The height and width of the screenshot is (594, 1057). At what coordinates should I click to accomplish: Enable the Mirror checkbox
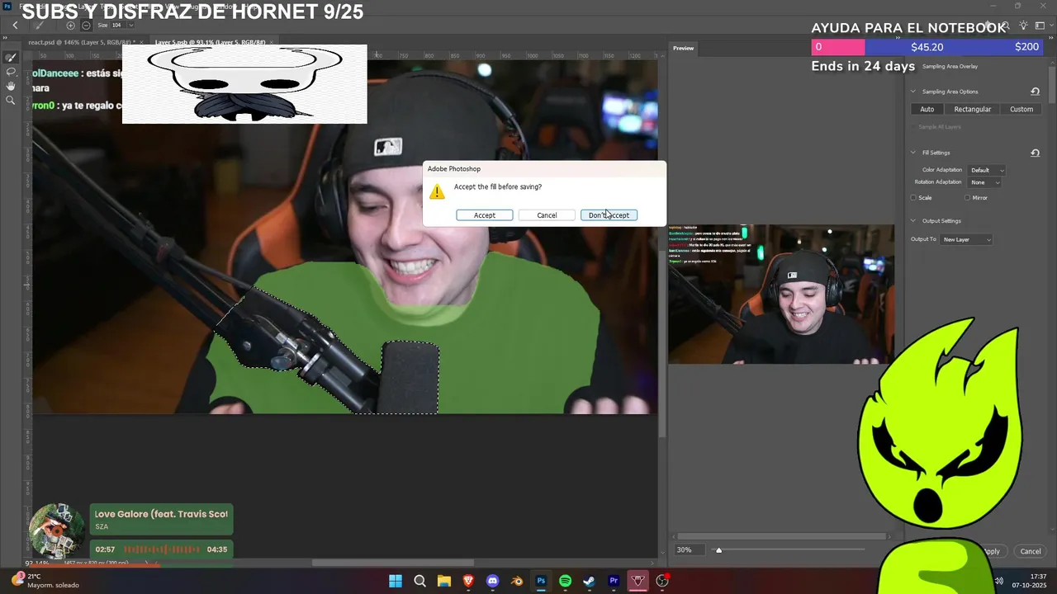pos(968,198)
